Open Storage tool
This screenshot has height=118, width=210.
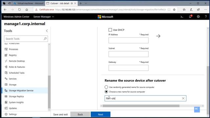[12, 85]
